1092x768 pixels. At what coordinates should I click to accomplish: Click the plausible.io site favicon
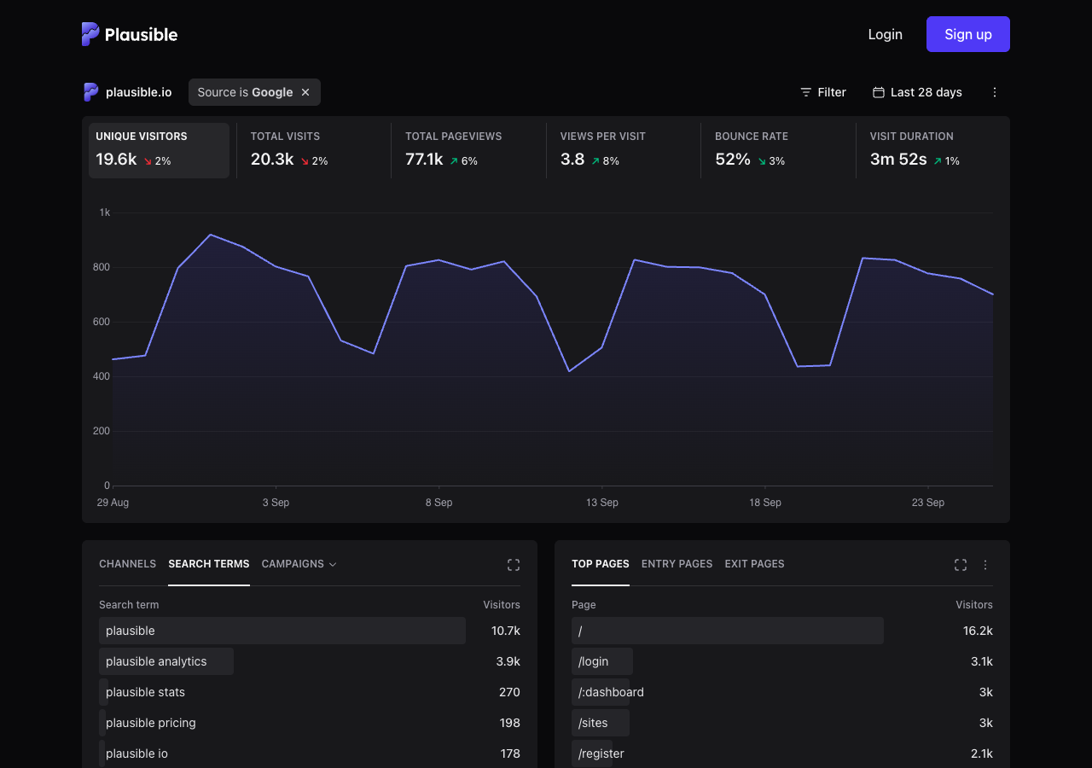click(90, 92)
